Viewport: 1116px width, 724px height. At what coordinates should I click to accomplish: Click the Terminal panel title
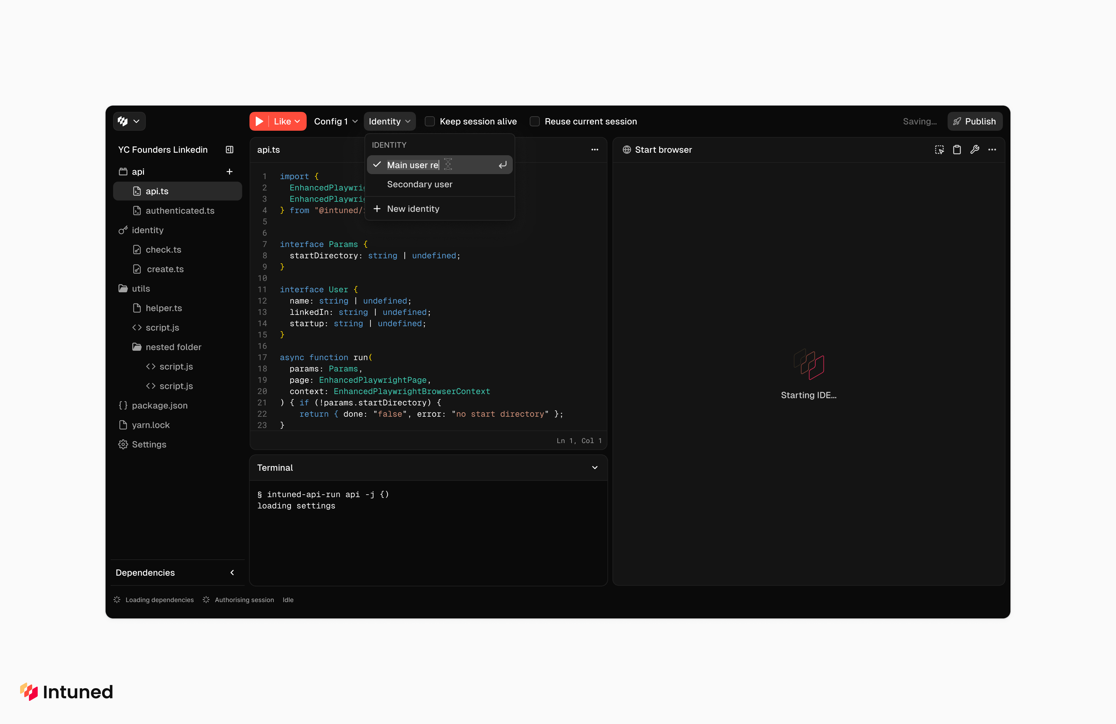pos(275,468)
